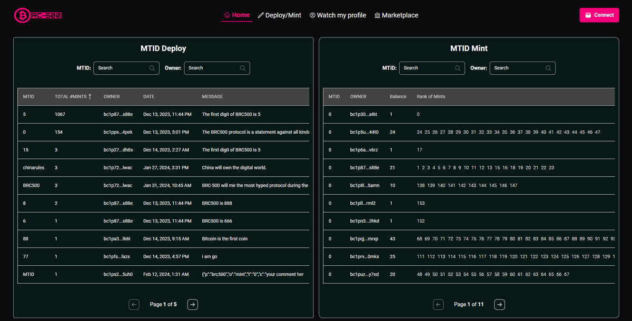Select the first BRC500 MTID cell in Deploy table
632x321 pixels.
point(32,186)
